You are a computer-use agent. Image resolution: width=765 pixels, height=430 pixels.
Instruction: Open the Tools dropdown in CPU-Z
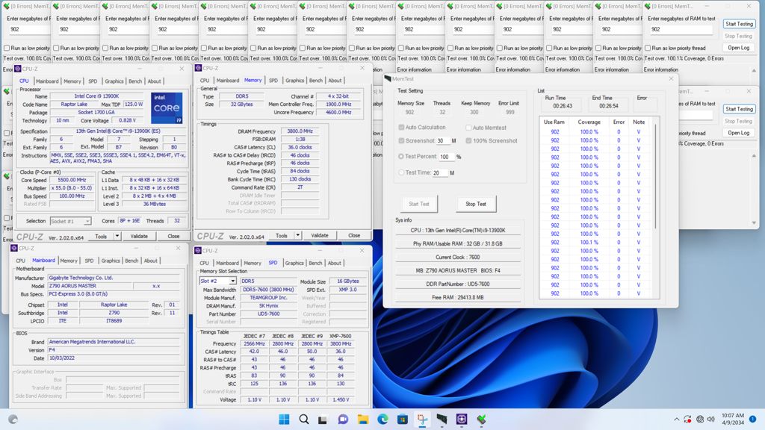pos(102,236)
